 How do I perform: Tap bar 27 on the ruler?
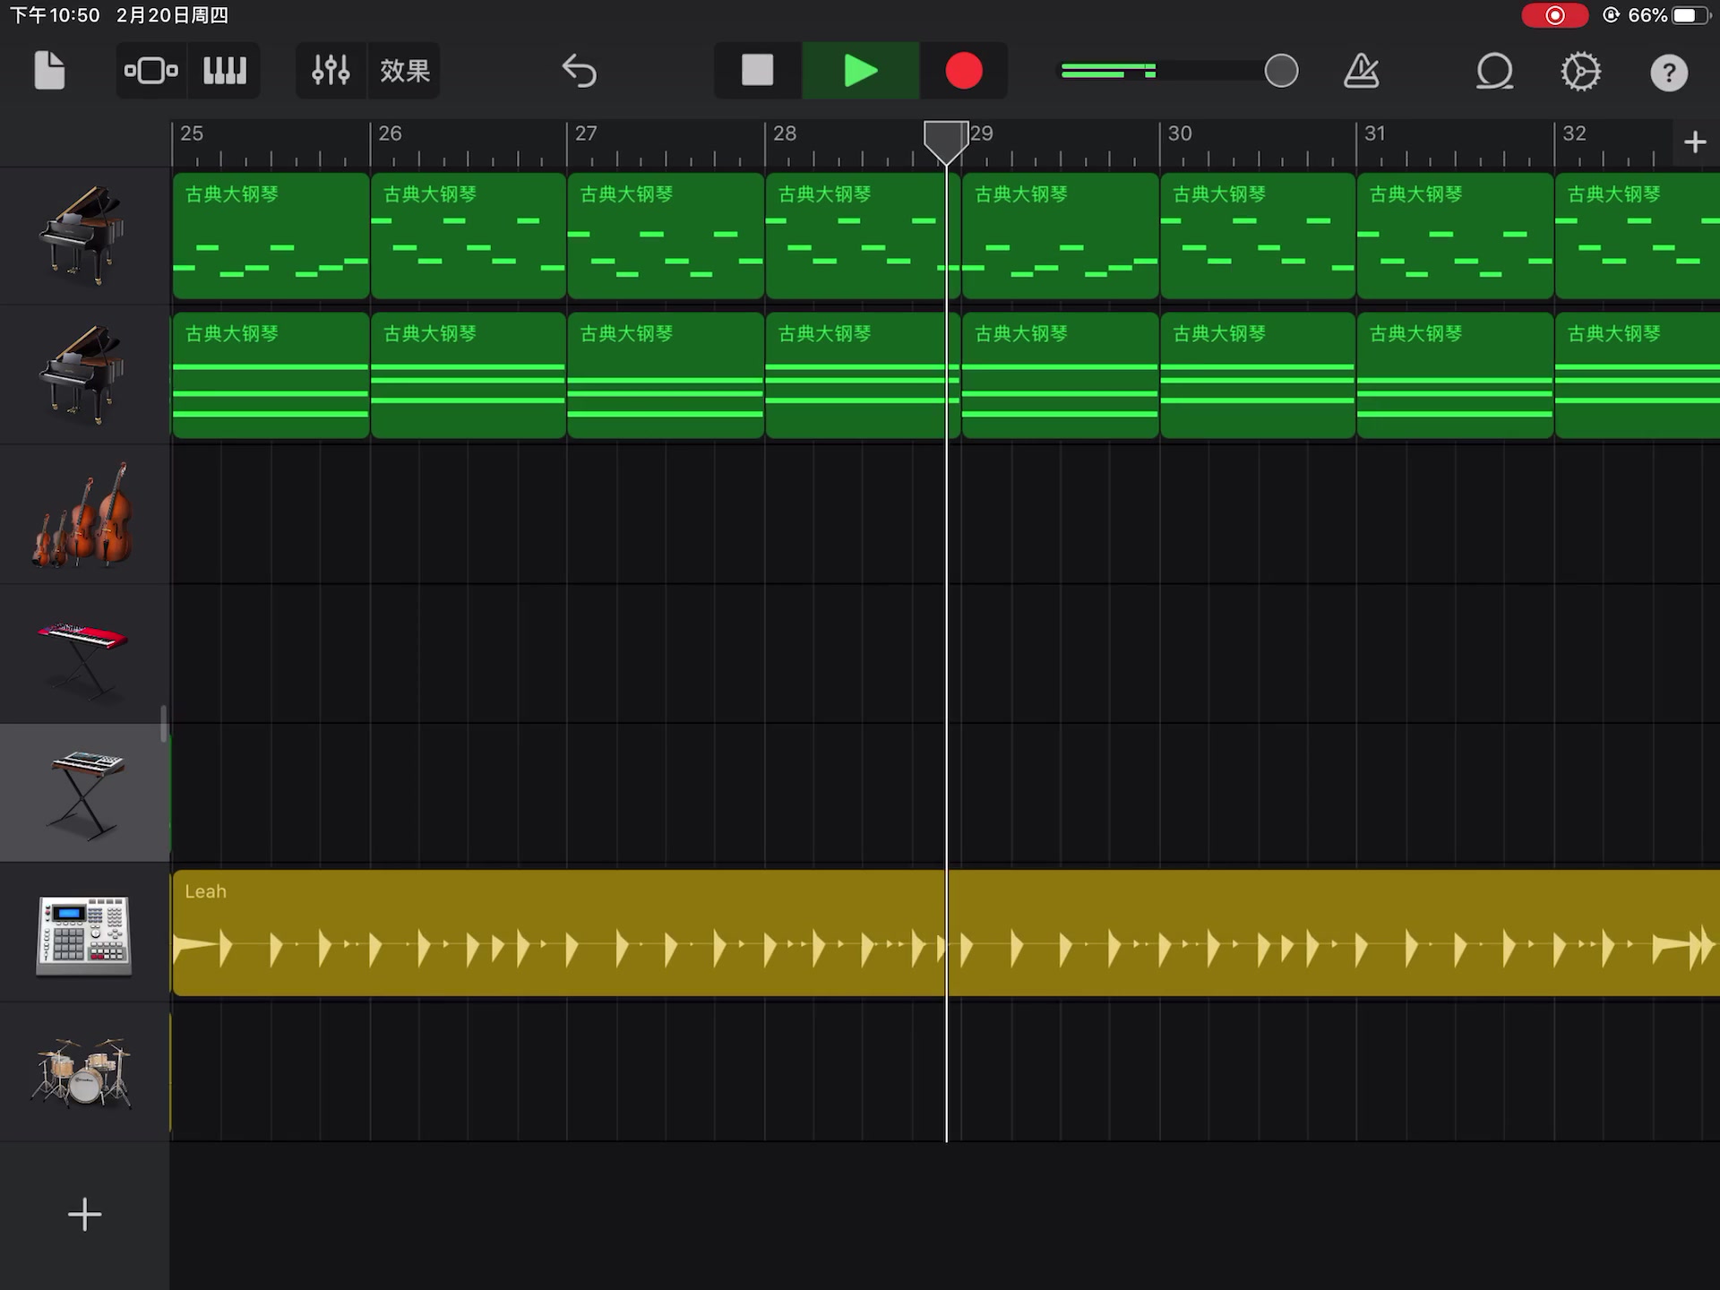(586, 133)
